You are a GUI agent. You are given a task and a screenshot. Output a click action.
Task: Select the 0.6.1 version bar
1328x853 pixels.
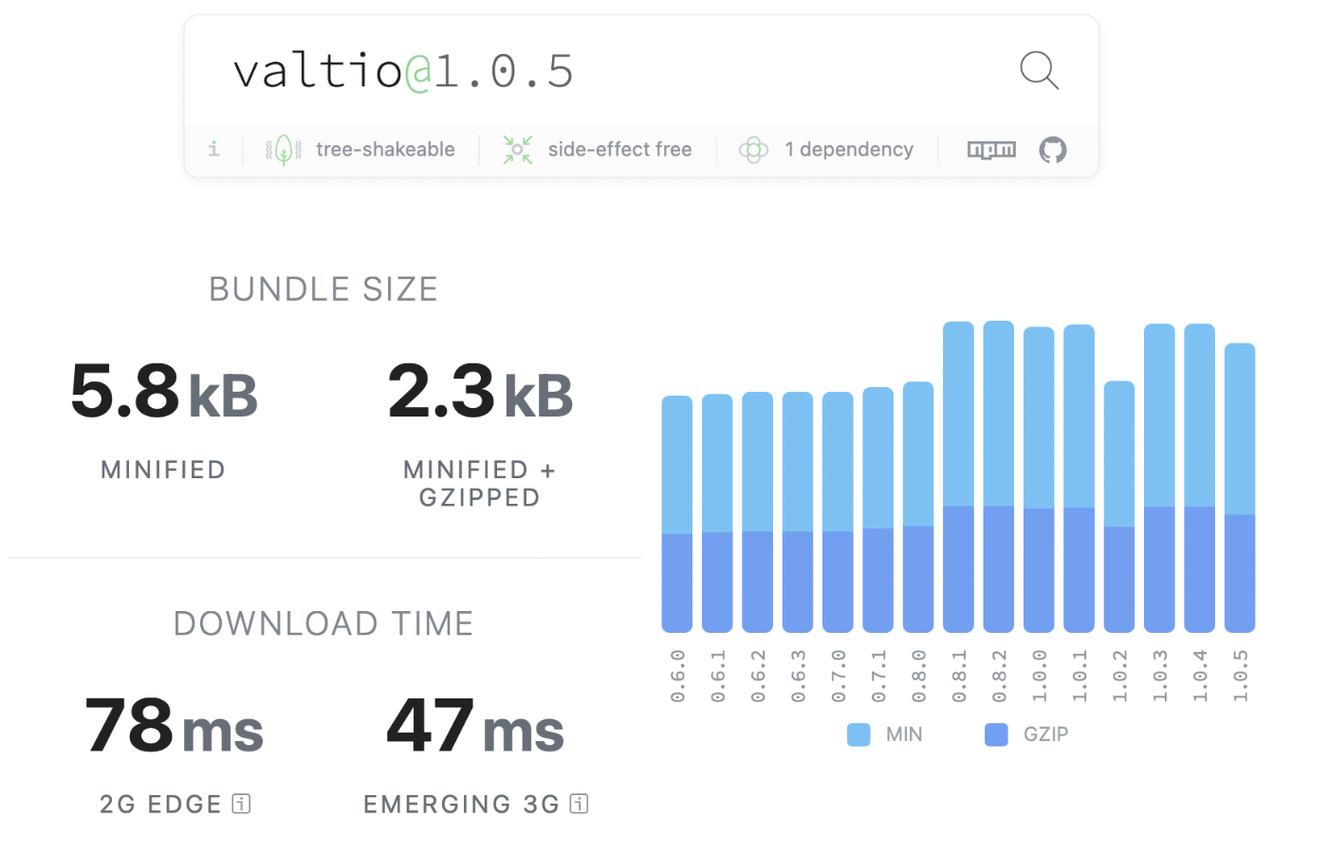717,513
